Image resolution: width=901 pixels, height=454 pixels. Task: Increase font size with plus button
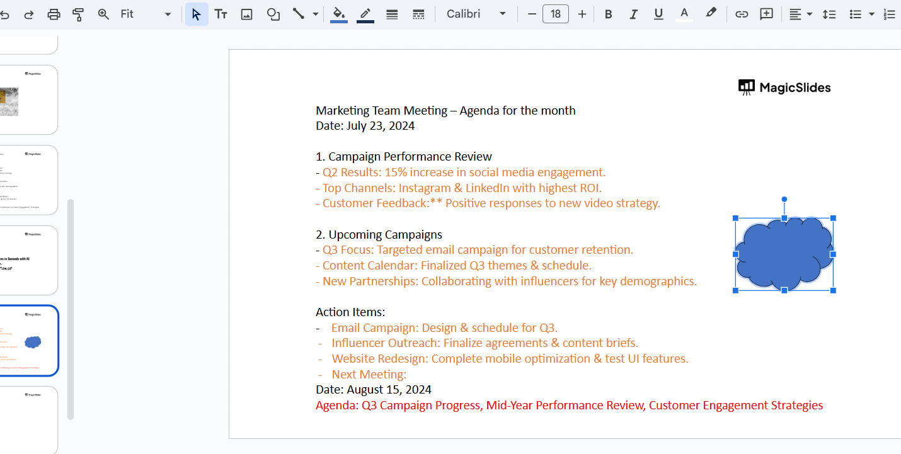(x=582, y=14)
